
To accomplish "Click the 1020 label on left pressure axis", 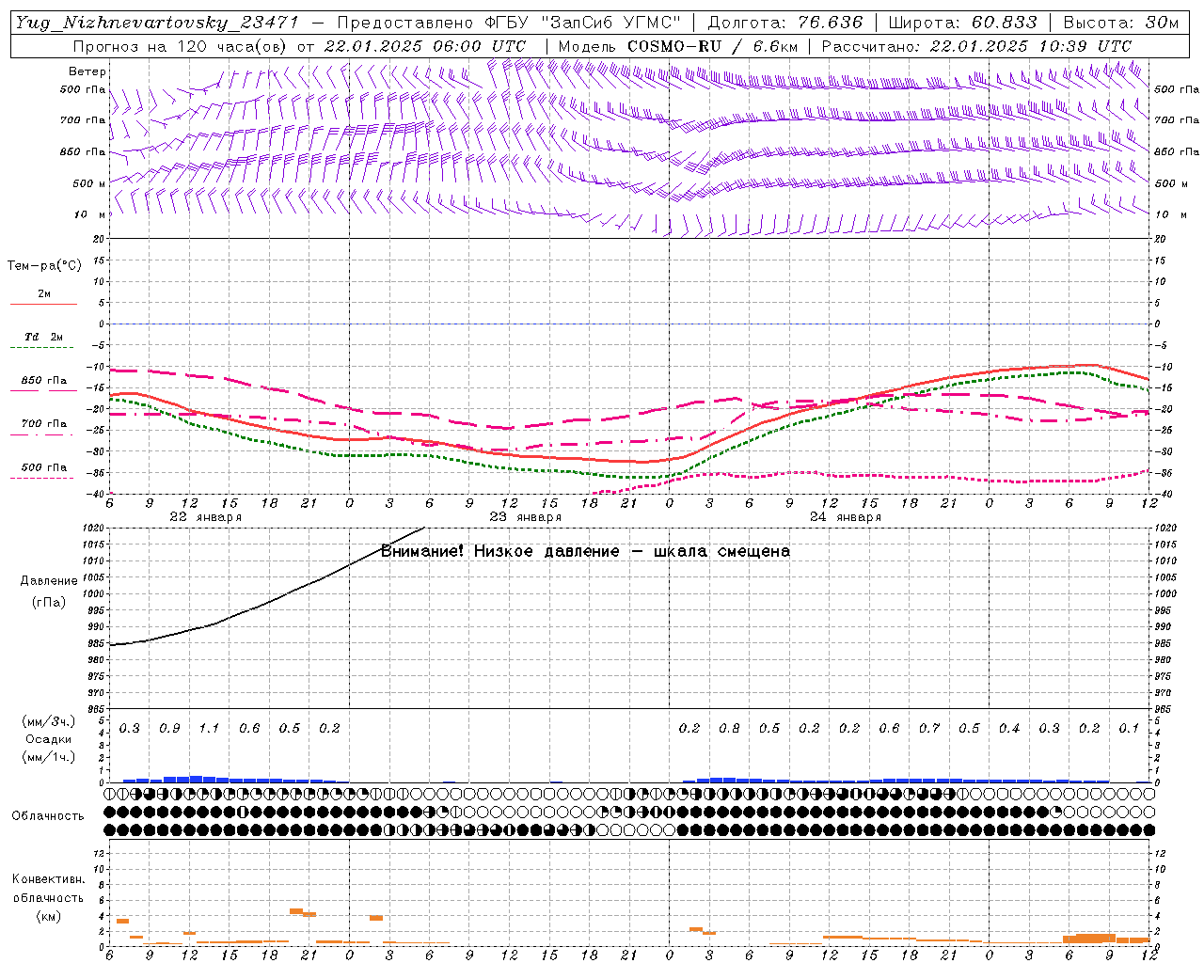I will [x=95, y=528].
